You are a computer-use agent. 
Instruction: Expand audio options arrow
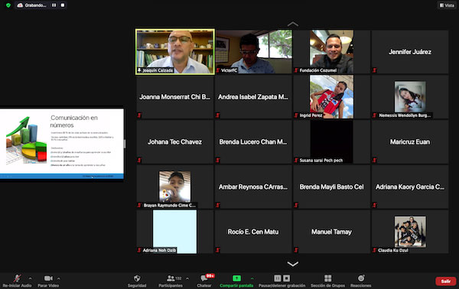pos(30,278)
